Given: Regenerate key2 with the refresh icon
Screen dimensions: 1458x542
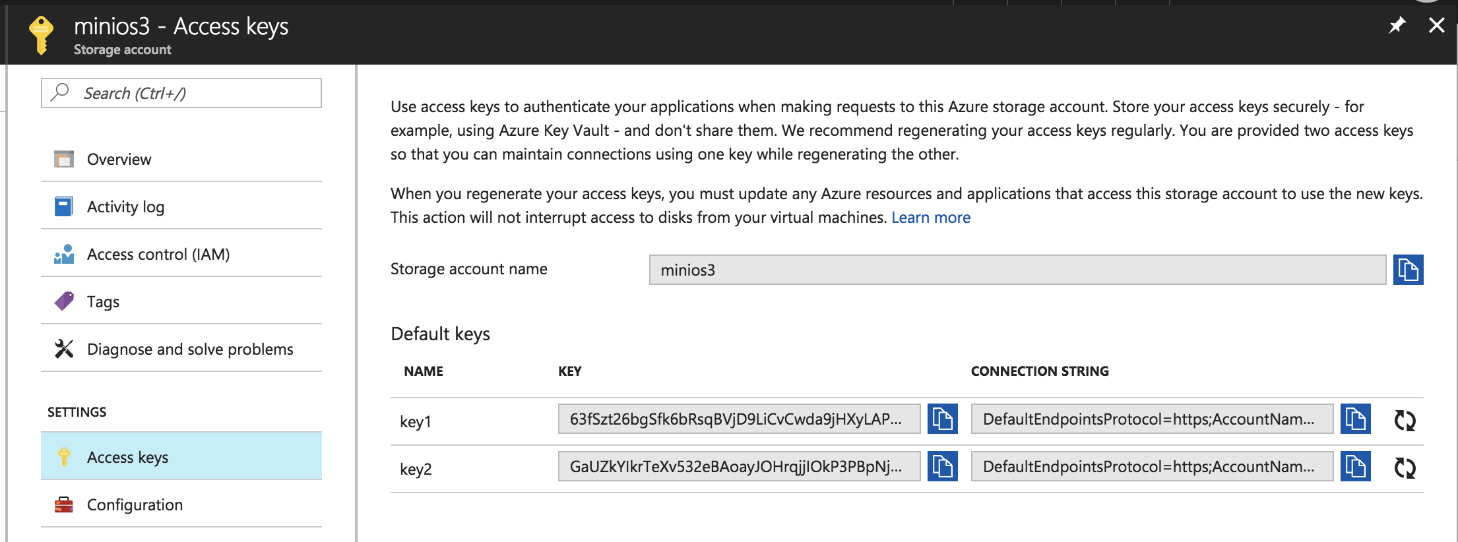Looking at the screenshot, I should pos(1405,467).
